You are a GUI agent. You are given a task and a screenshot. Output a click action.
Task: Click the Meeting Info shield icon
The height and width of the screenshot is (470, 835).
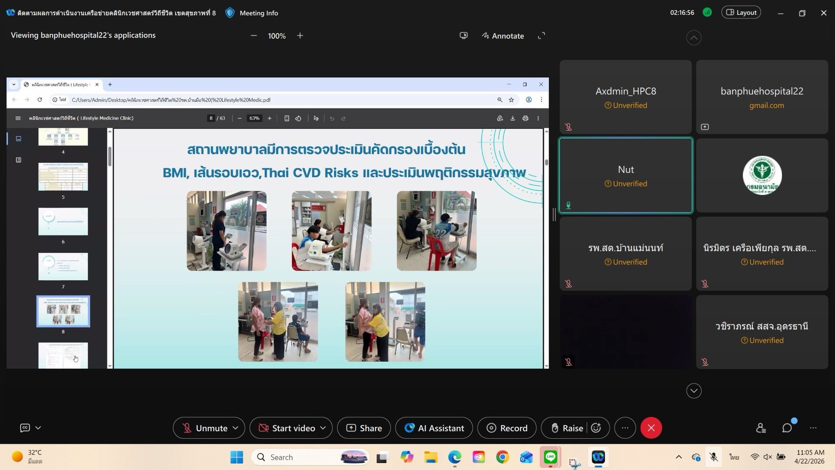pos(230,13)
